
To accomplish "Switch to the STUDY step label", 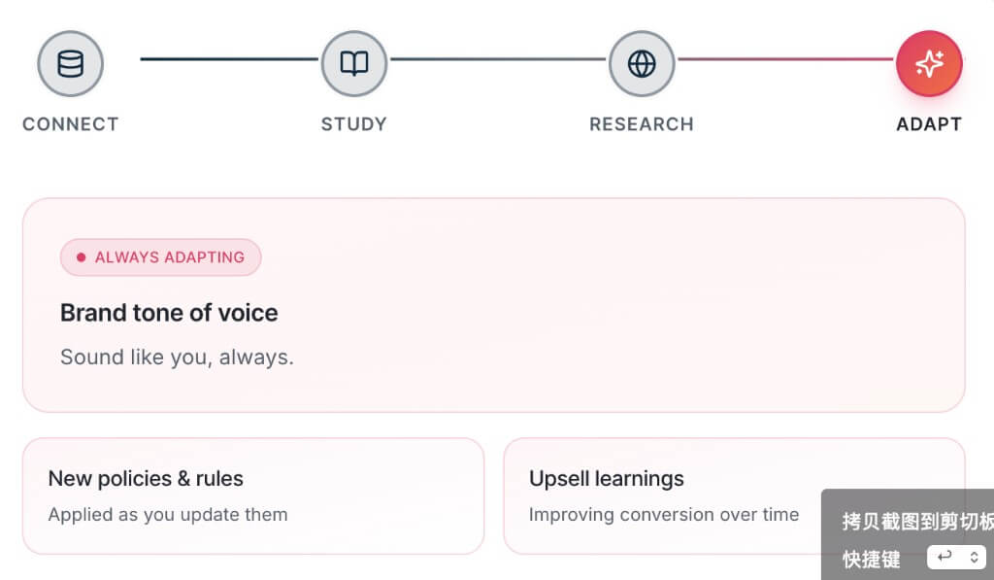I will [x=353, y=123].
